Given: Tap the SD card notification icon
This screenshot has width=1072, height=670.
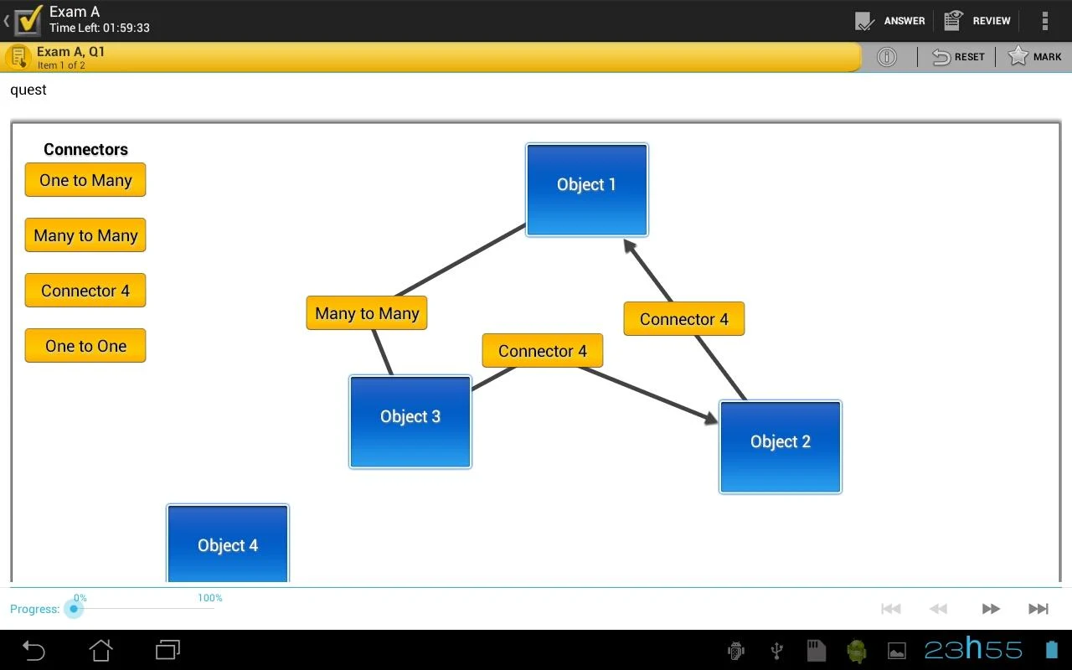Looking at the screenshot, I should 816,650.
